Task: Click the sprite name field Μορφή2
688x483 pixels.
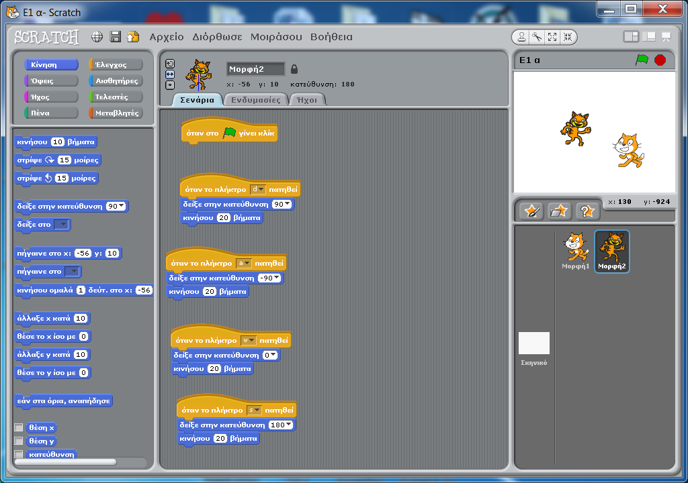Action: point(256,69)
